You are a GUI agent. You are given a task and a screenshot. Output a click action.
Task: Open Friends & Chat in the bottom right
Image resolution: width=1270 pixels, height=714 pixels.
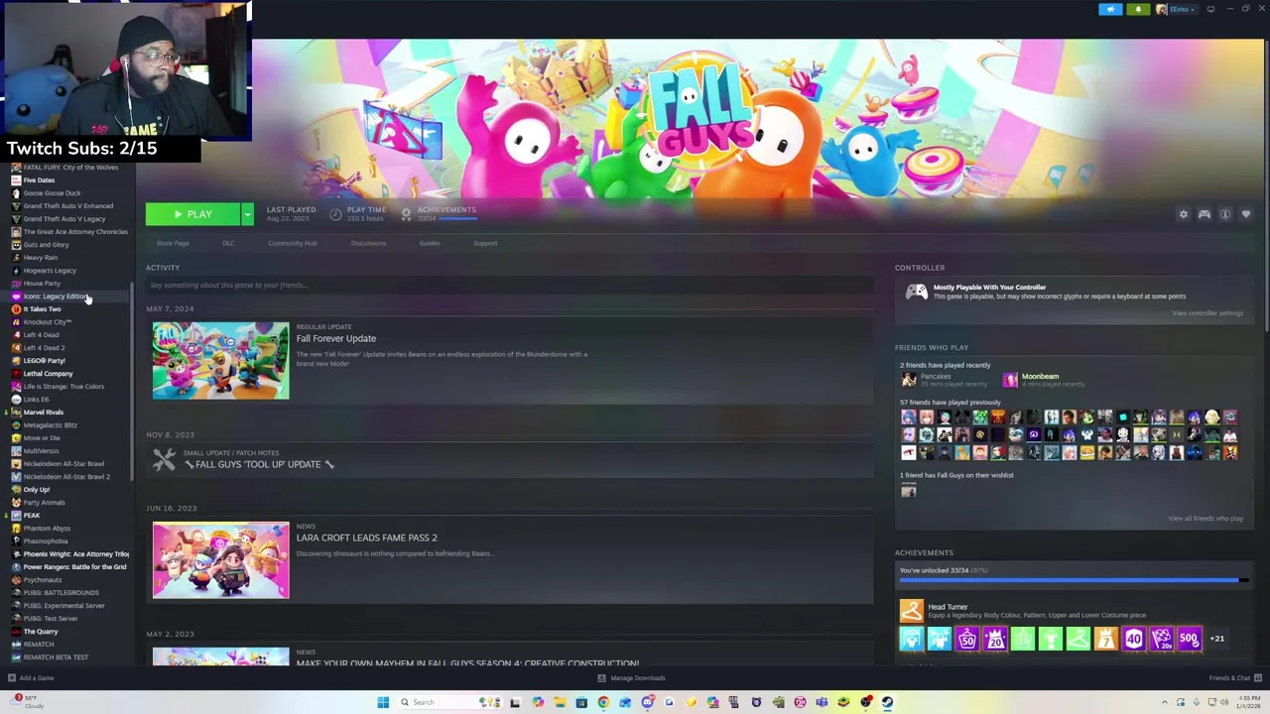[x=1234, y=678]
